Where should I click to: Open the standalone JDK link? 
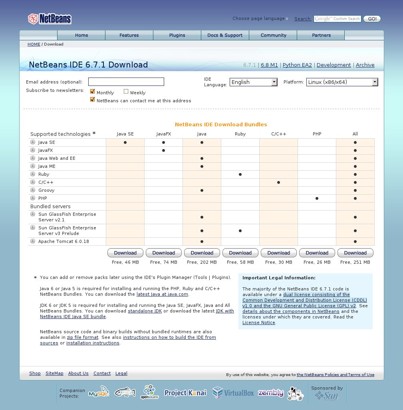pos(145,311)
